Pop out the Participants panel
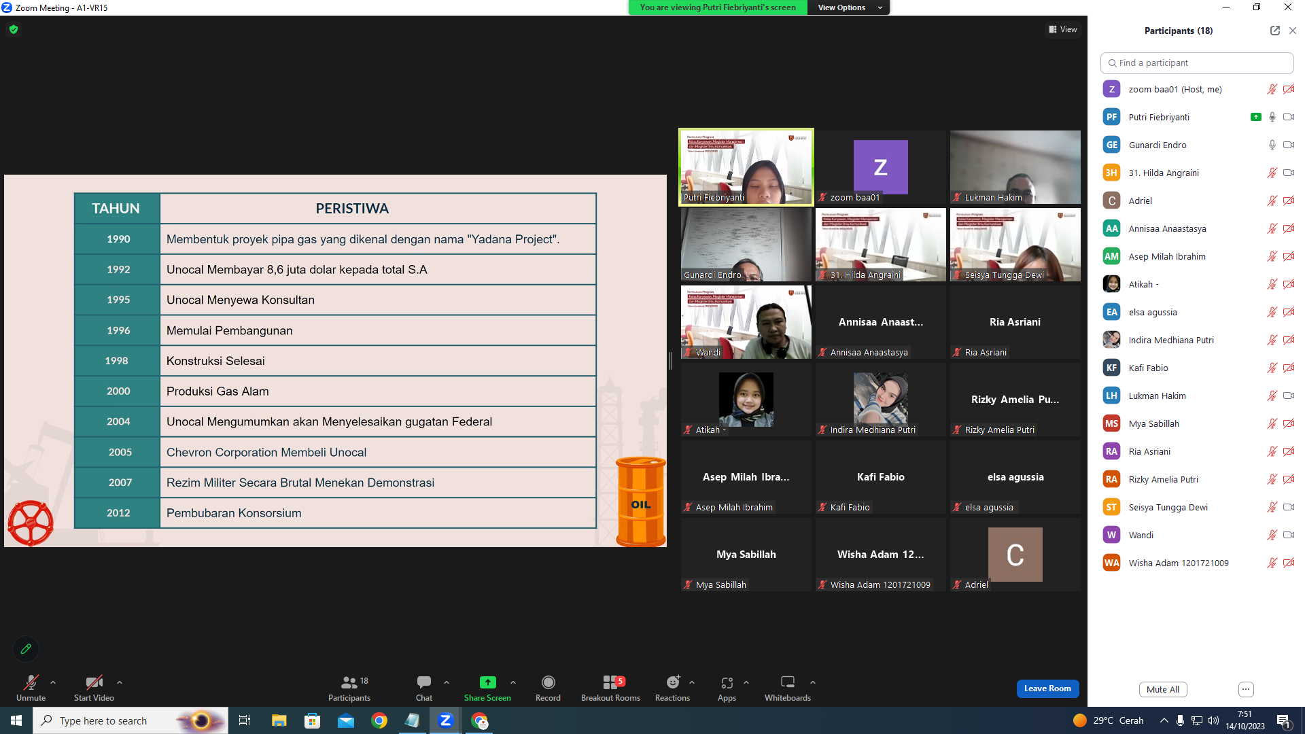The width and height of the screenshot is (1305, 734). pyautogui.click(x=1275, y=31)
